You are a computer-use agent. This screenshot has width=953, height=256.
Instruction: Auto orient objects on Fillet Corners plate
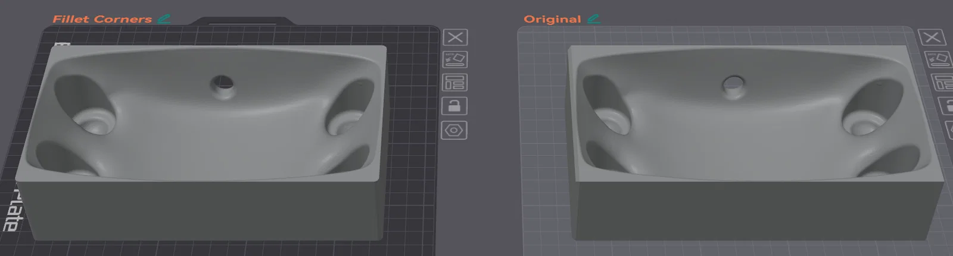pos(455,59)
